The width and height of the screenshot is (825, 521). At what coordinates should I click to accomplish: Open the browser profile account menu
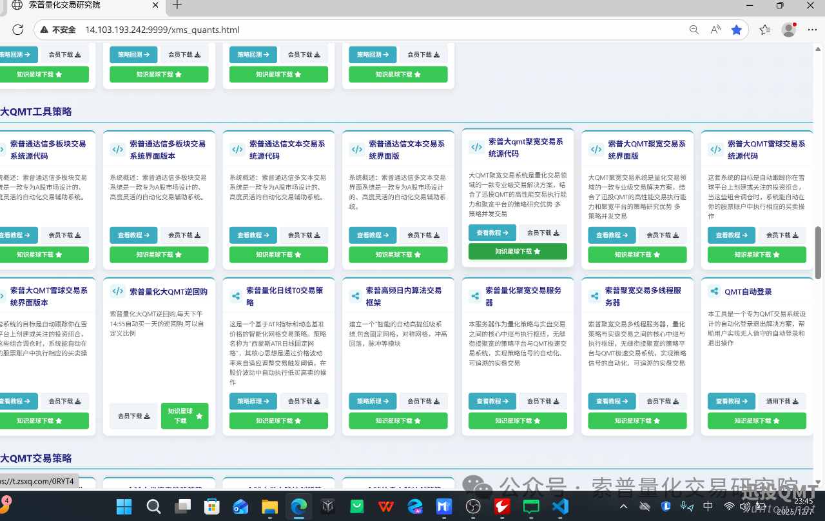pyautogui.click(x=788, y=30)
